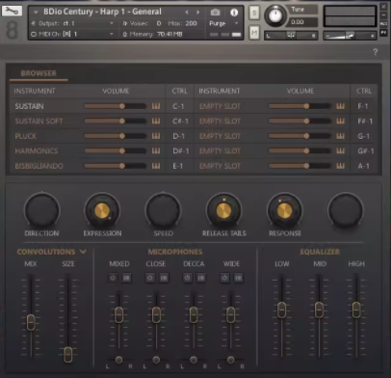Click keyboard icon for HARMONICS row
This screenshot has height=378, width=391.
click(156, 150)
